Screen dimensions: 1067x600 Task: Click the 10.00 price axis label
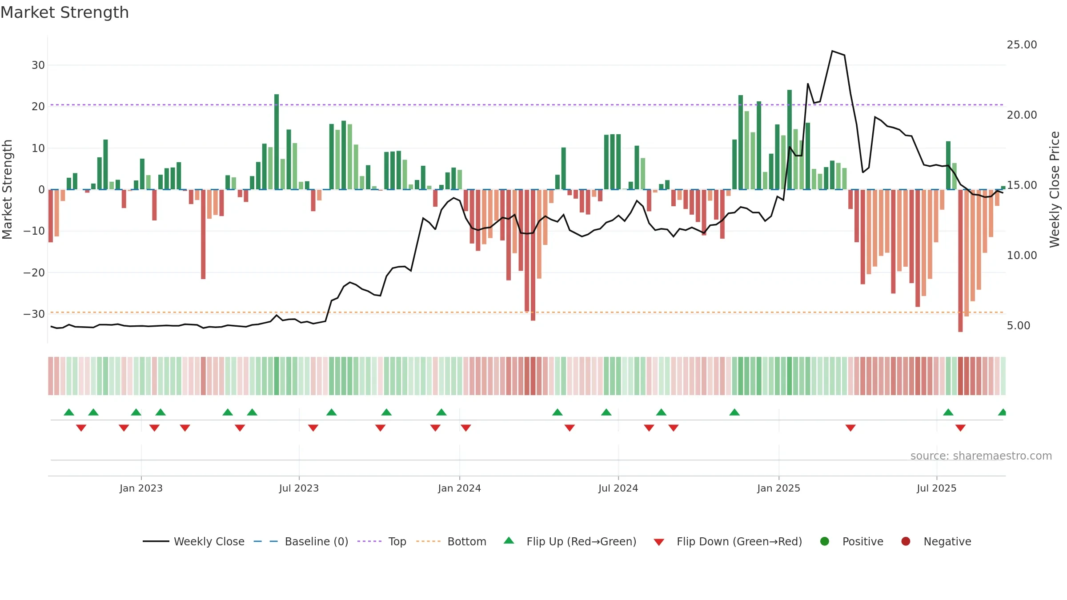(1022, 256)
